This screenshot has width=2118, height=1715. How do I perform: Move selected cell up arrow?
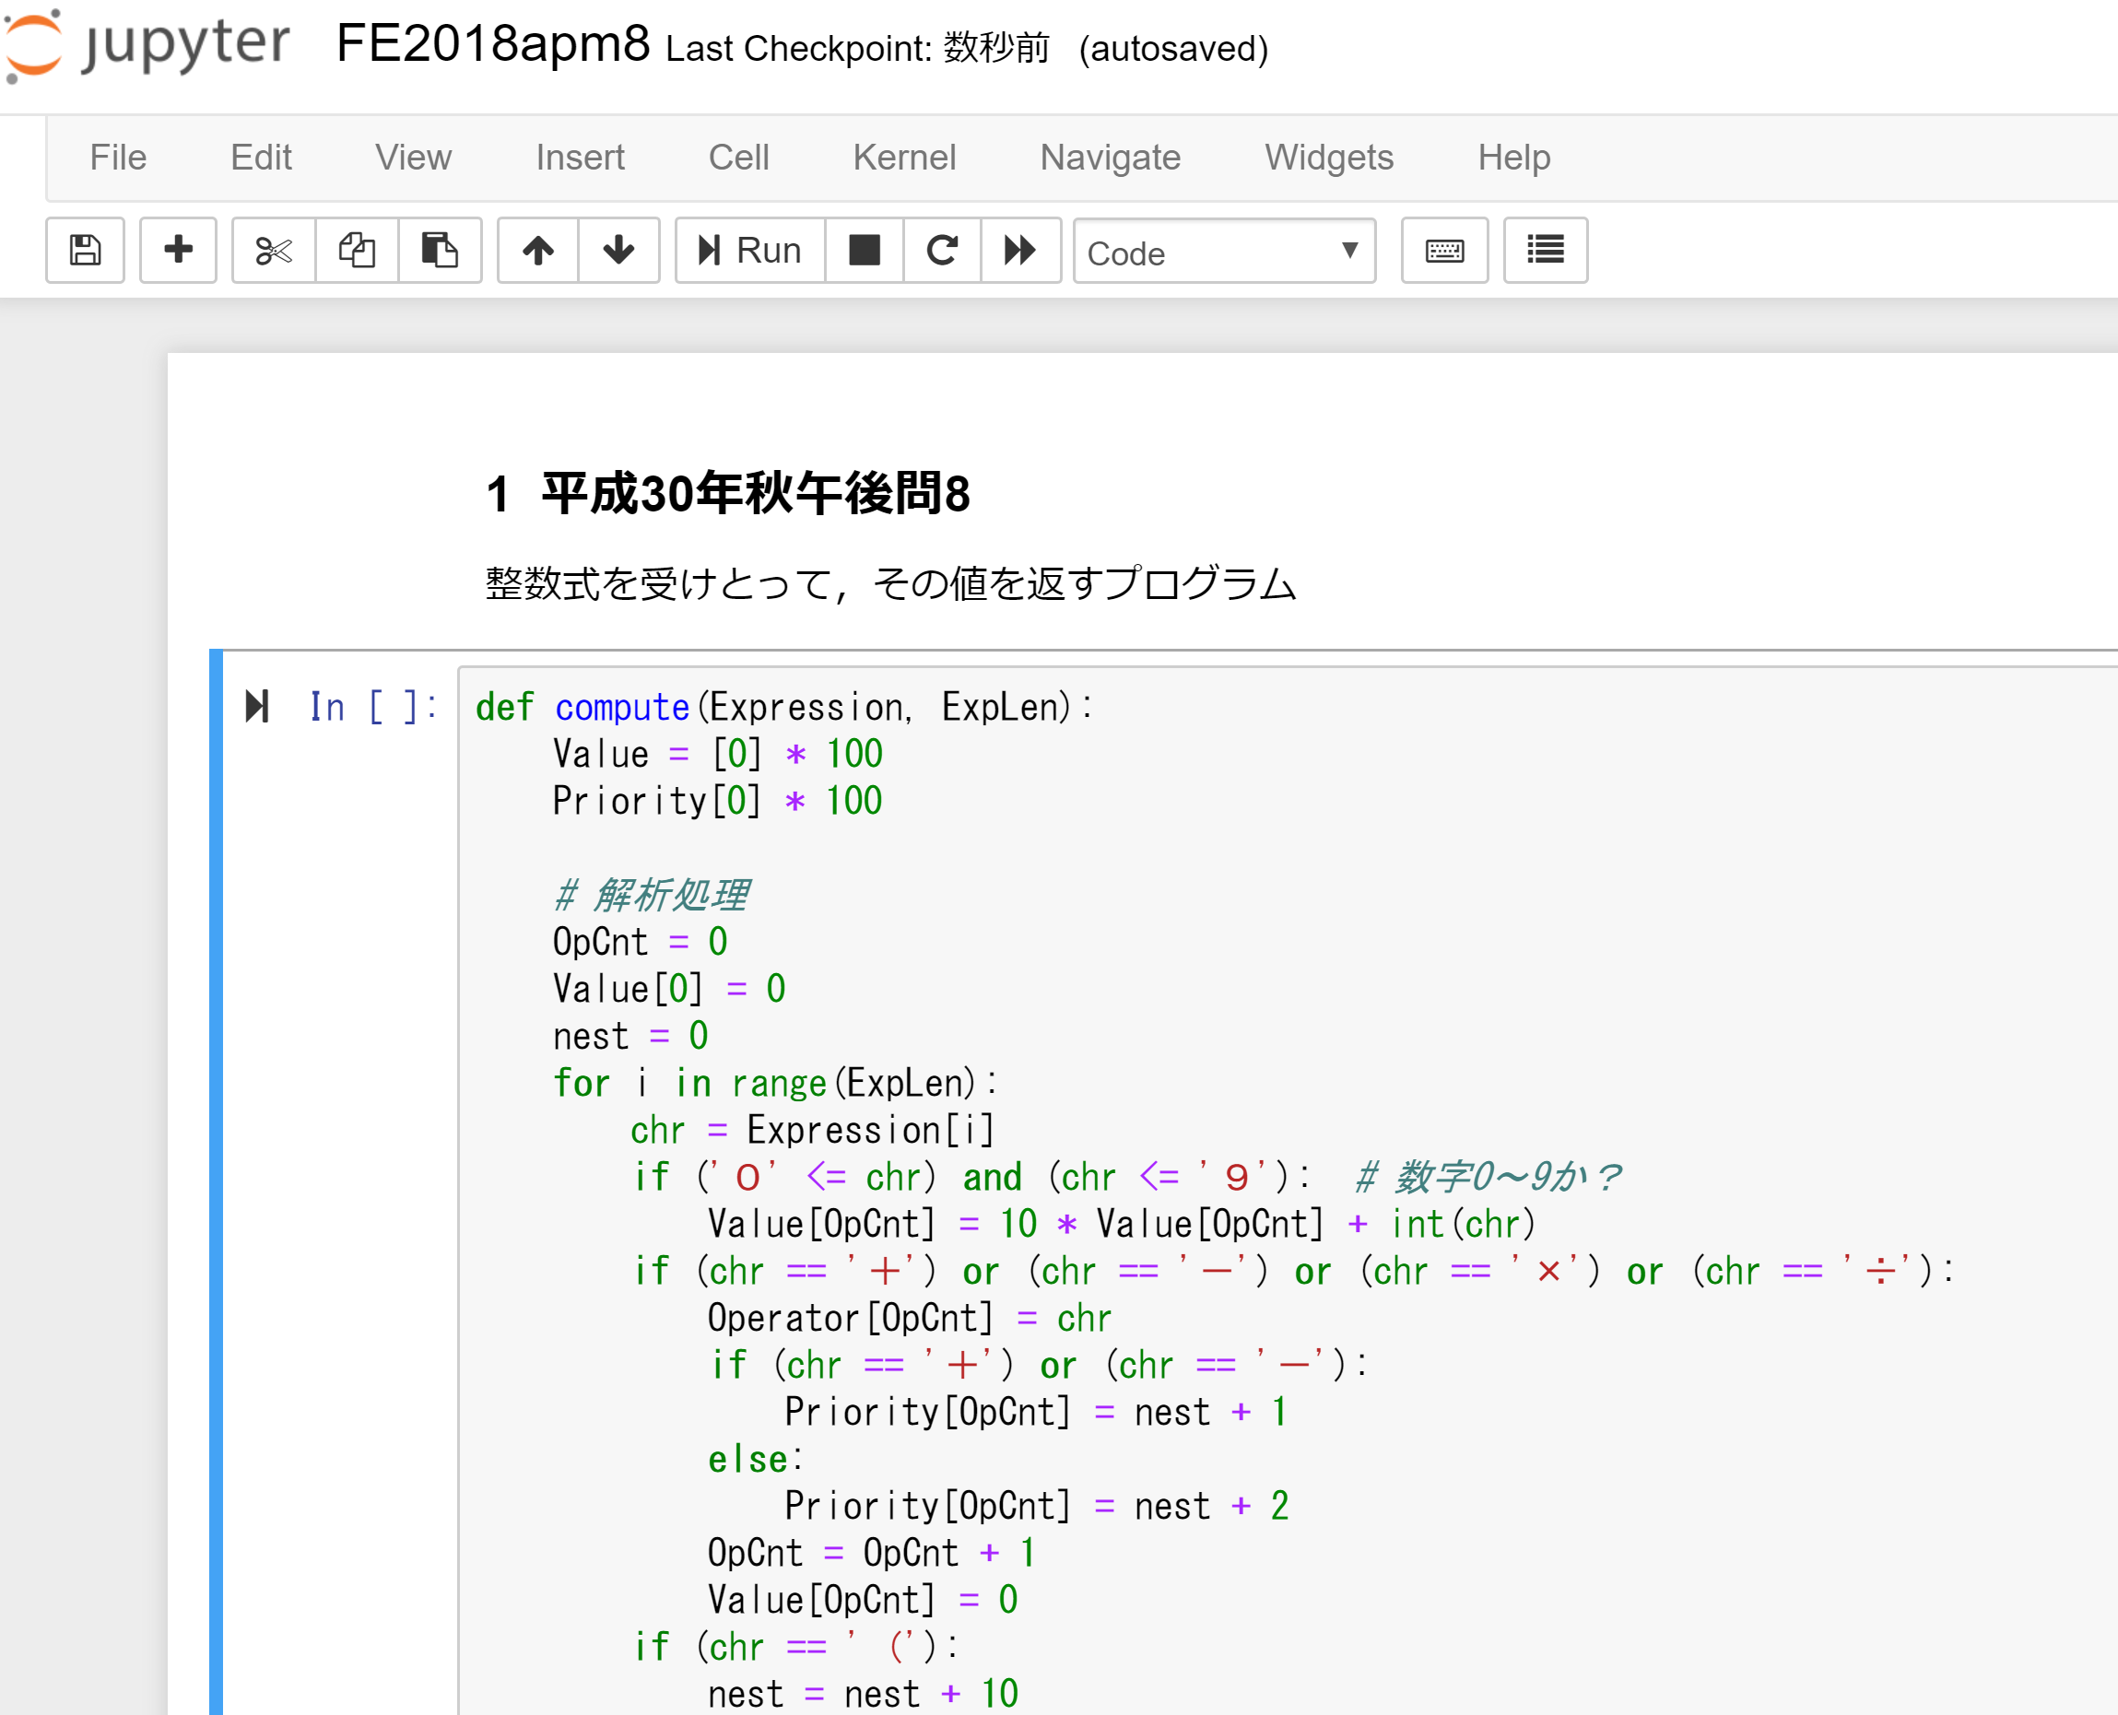click(538, 250)
